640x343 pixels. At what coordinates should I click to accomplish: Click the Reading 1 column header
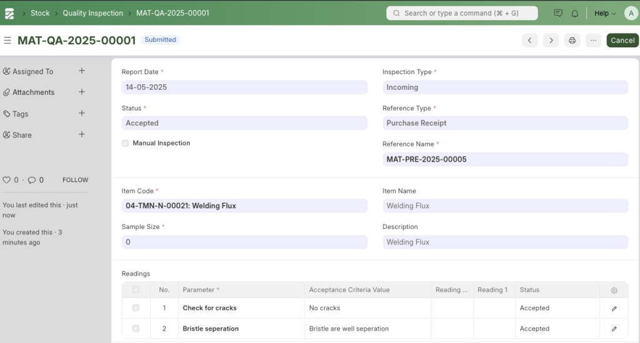[x=494, y=289]
